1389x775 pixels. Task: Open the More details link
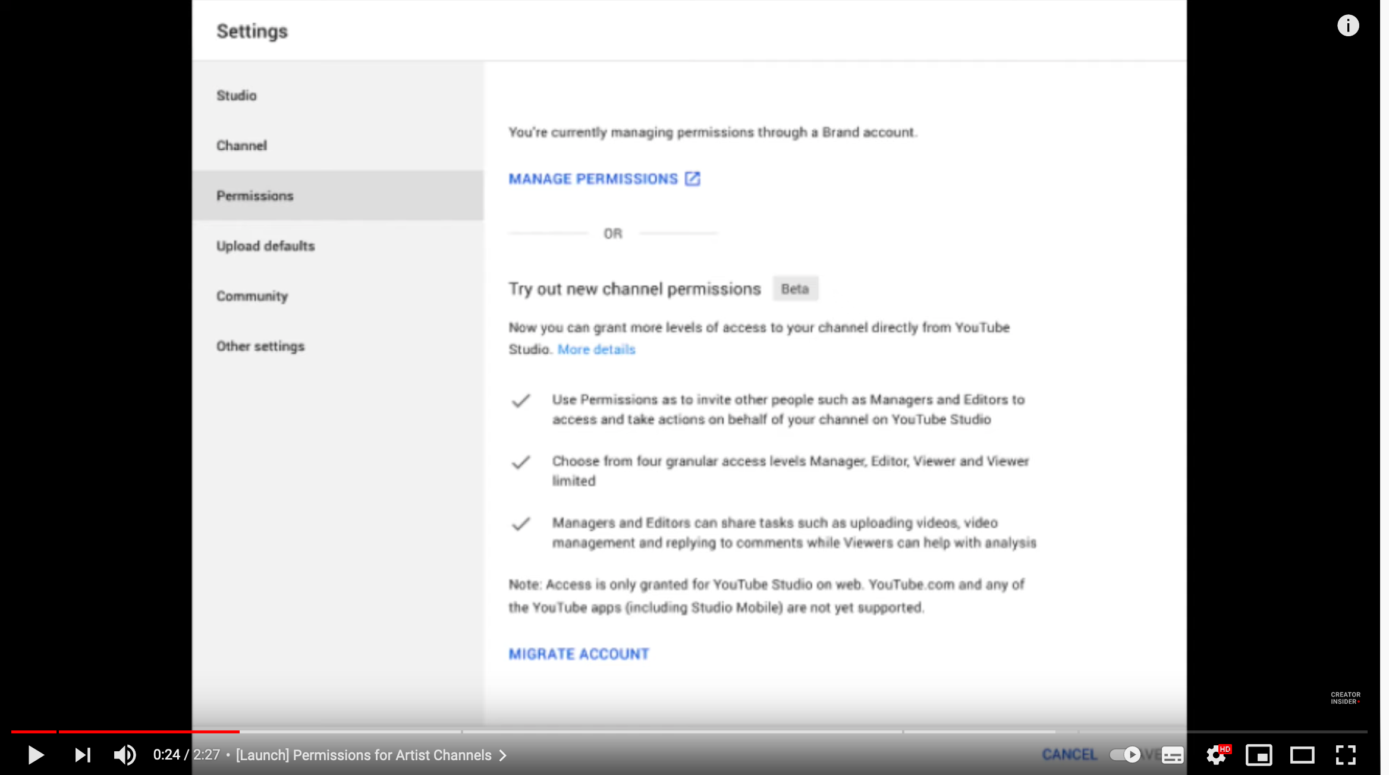pos(596,349)
